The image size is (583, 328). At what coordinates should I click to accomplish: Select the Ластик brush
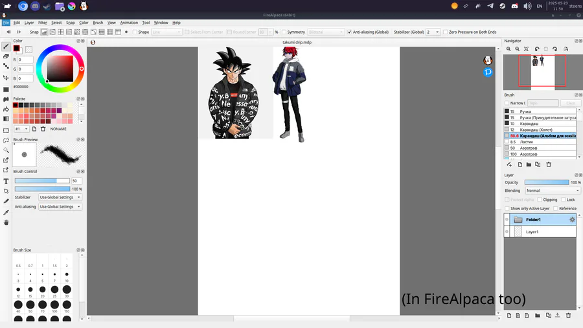[x=540, y=142]
